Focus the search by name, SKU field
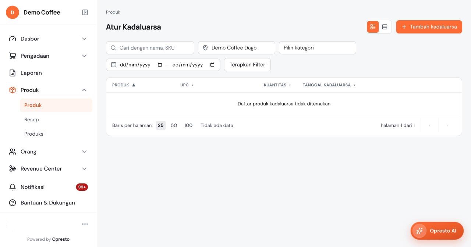This screenshot has height=247, width=471. click(x=150, y=48)
